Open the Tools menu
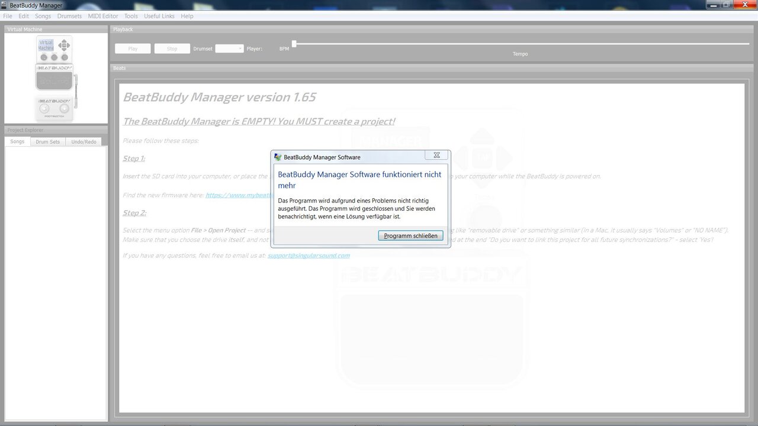This screenshot has width=758, height=426. [x=131, y=16]
